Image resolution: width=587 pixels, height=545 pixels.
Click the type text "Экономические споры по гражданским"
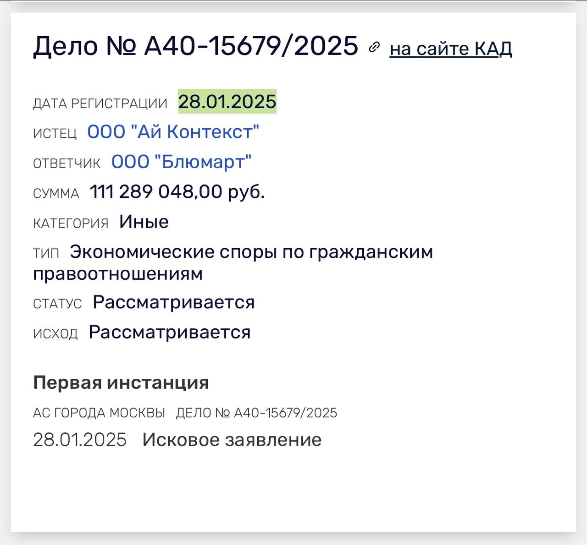251,252
